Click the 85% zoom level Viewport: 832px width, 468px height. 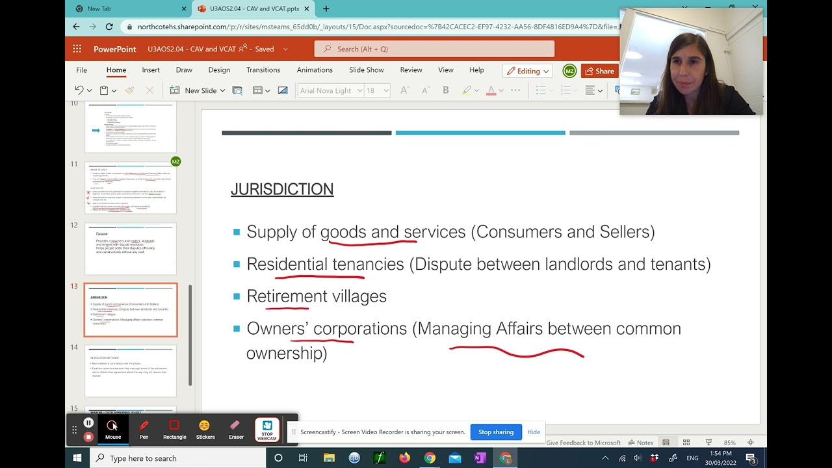(729, 443)
